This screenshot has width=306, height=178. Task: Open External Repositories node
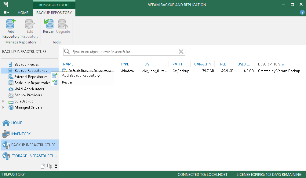tap(31, 77)
